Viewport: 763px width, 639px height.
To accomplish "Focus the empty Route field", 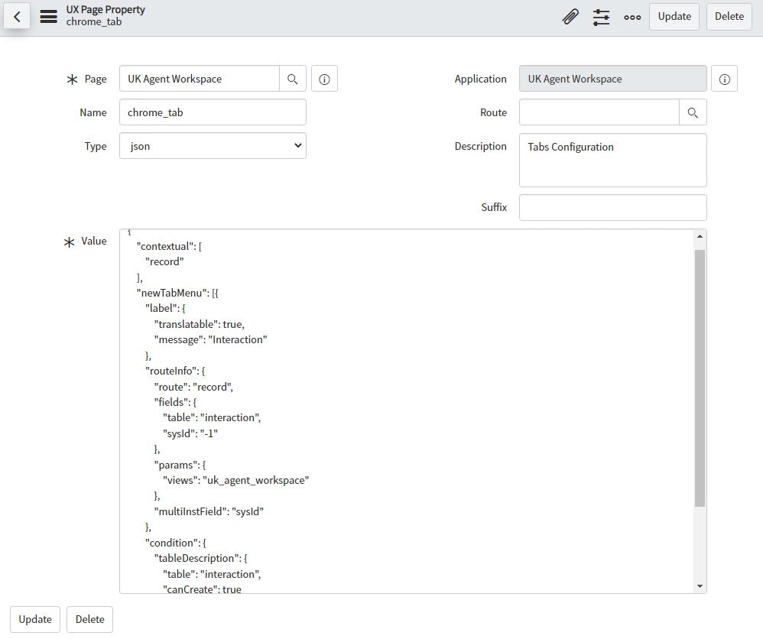I will coord(599,112).
